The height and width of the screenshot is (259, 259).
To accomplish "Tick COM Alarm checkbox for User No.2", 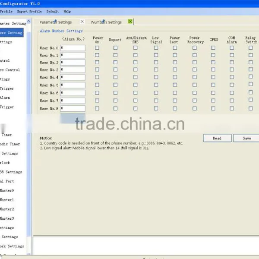I will (232, 62).
